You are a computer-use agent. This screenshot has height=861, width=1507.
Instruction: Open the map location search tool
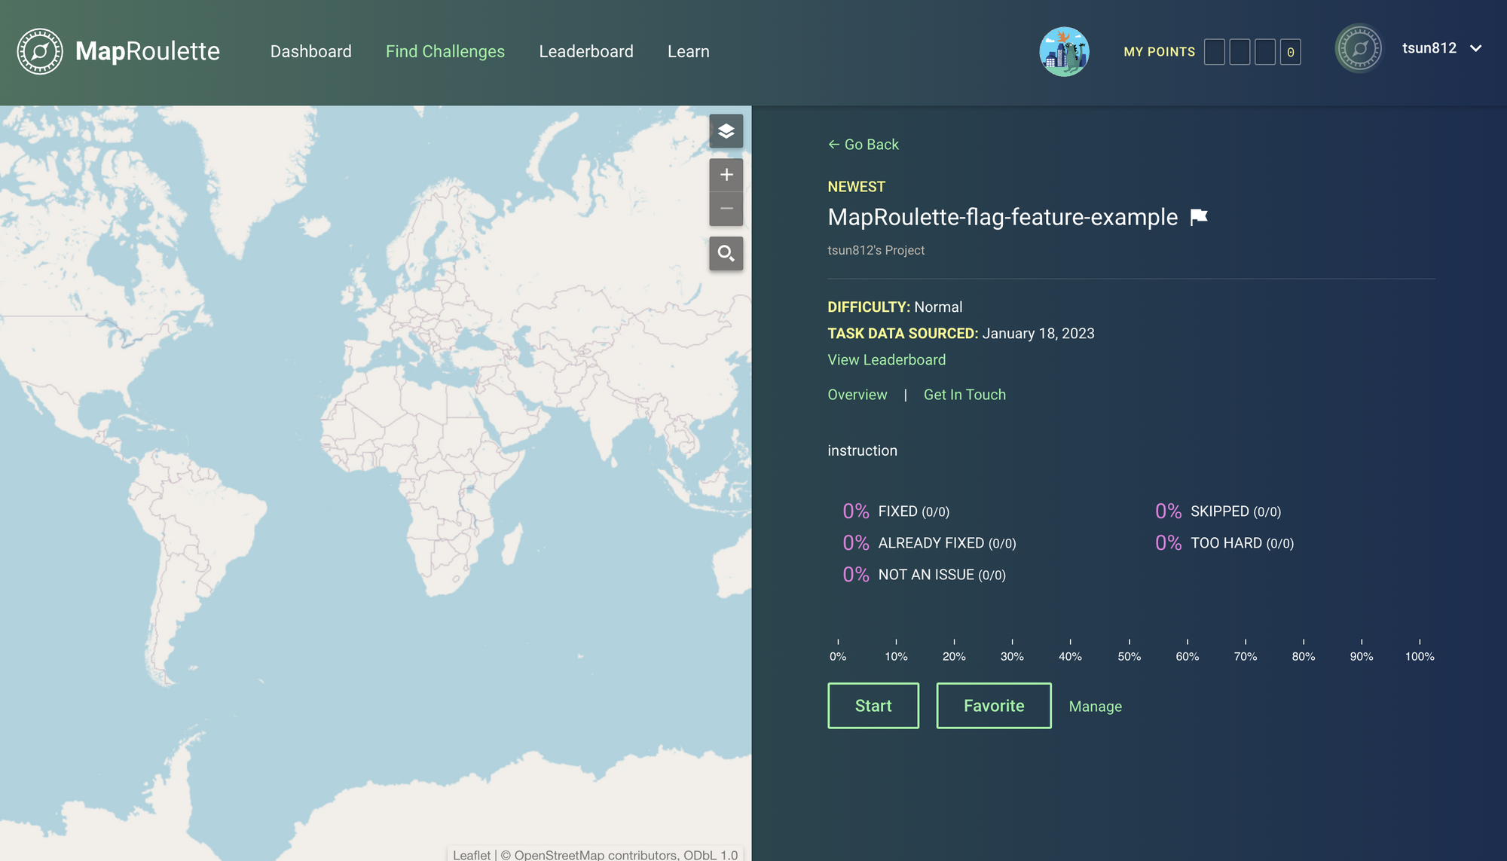coord(726,254)
